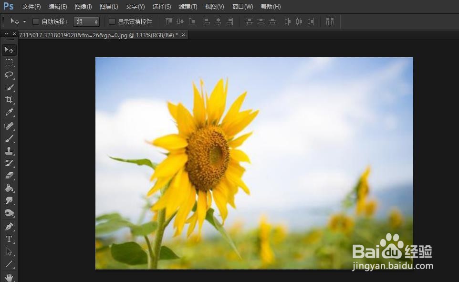This screenshot has width=459, height=282.
Task: Close the tools panel with its X
Action: point(14,34)
